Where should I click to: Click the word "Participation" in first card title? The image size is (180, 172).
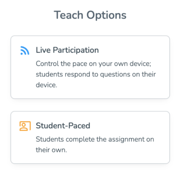tap(76, 50)
